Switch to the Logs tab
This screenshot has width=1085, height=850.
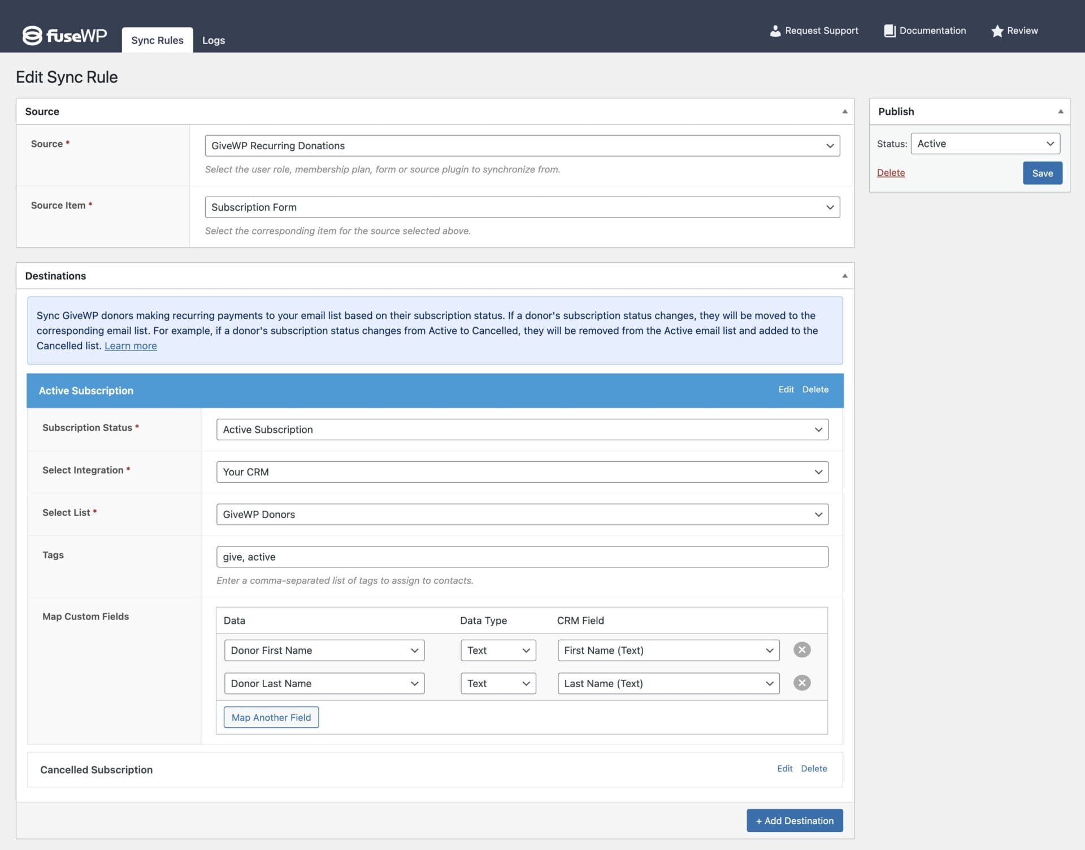(x=213, y=41)
